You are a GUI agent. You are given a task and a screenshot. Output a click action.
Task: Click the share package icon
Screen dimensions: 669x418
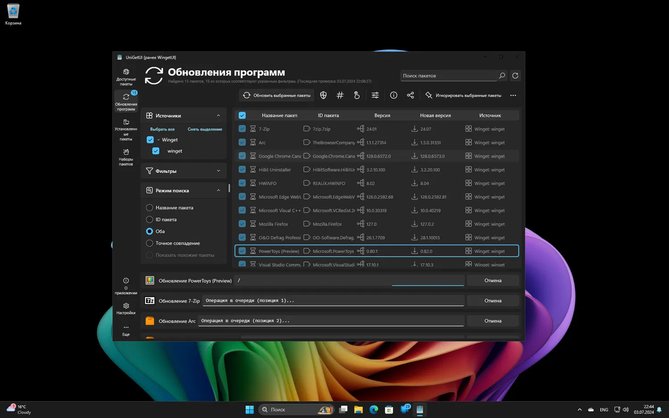(x=410, y=95)
